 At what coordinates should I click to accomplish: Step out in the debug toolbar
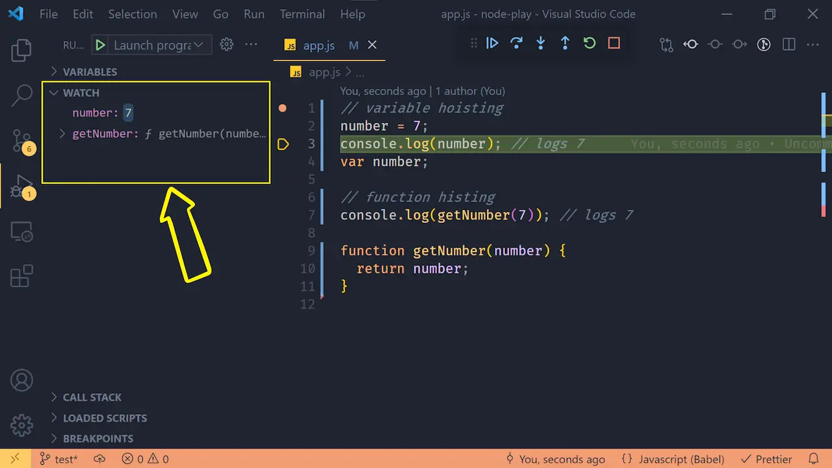(x=565, y=43)
